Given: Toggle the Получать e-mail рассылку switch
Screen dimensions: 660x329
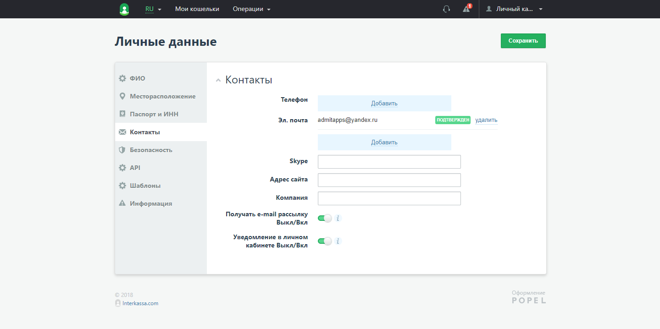Looking at the screenshot, I should 325,219.
